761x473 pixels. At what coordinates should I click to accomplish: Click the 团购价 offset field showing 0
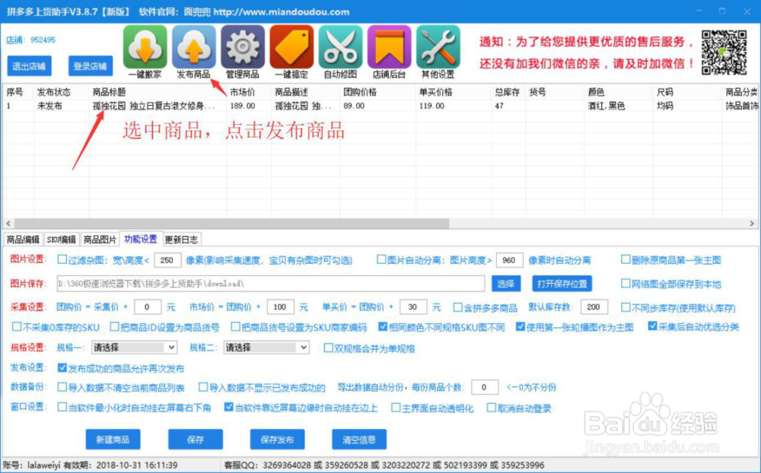click(148, 307)
